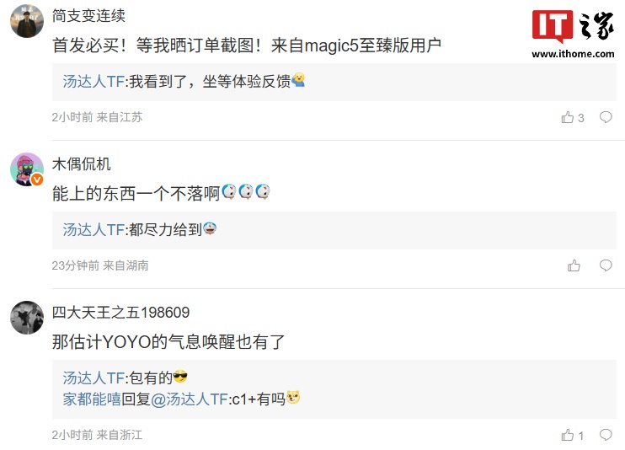
Task: Click 汤达人TF in reply about 体验反馈
Action: pyautogui.click(x=93, y=82)
